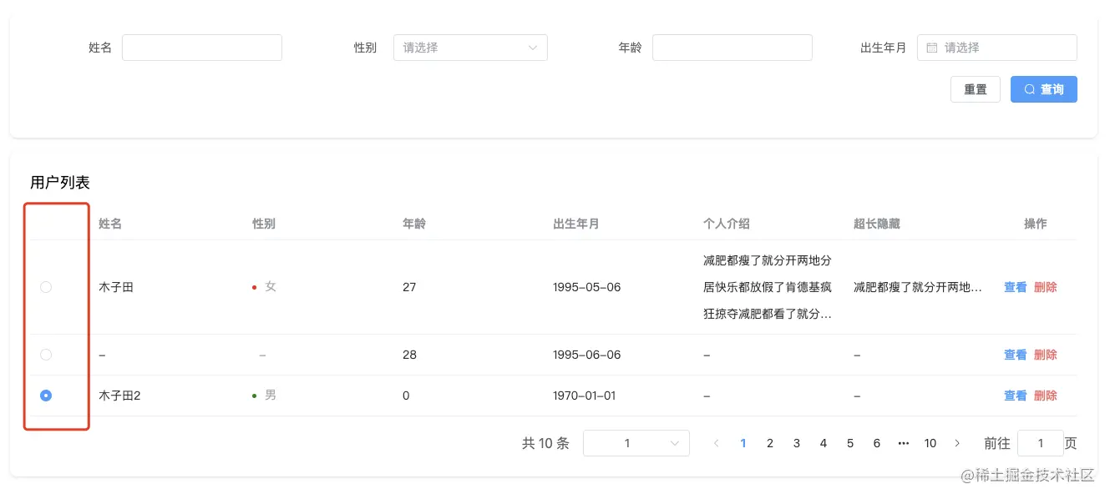Screen dimensions: 1110x499
Task: Click the selected radio button for 木子田2
Action: pos(46,396)
